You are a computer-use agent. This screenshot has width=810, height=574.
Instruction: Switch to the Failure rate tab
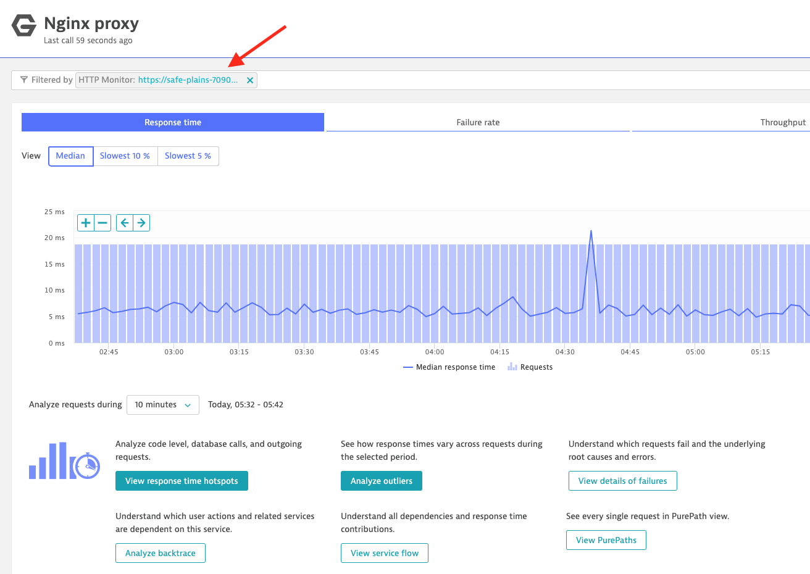pos(478,122)
